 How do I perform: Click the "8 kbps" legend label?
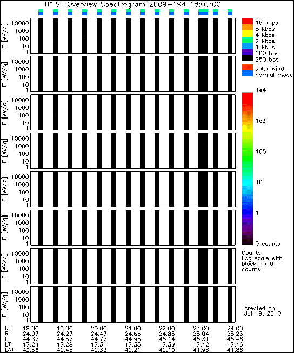(x=265, y=29)
